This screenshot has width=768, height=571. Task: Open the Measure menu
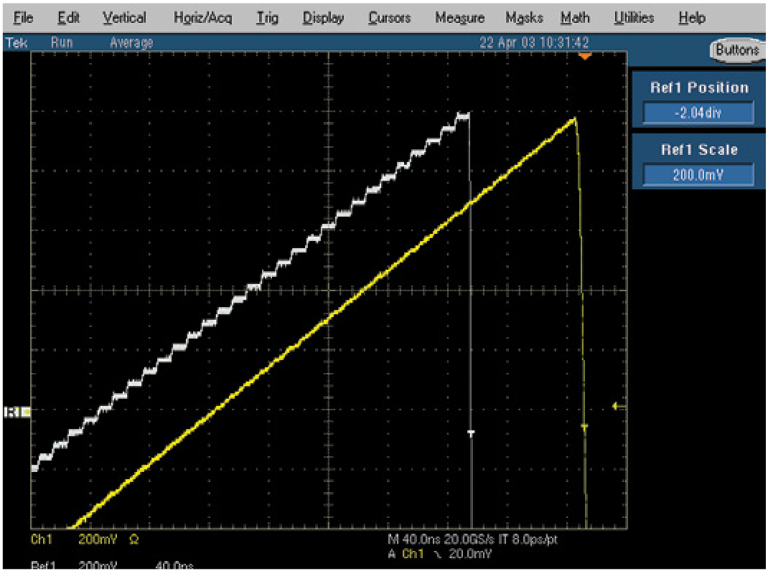[459, 17]
